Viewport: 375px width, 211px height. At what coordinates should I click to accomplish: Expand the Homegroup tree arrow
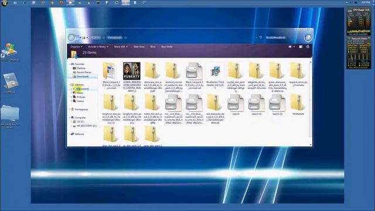tap(70, 110)
